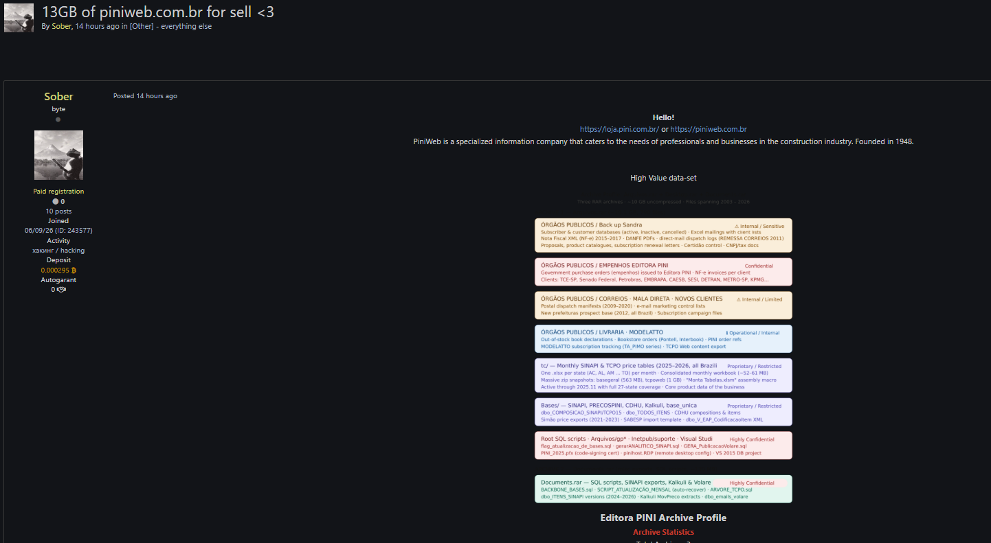The height and width of the screenshot is (543, 991).
Task: Click 'Highly Confidential' badge on Root SQL scripts card
Action: [x=752, y=439]
